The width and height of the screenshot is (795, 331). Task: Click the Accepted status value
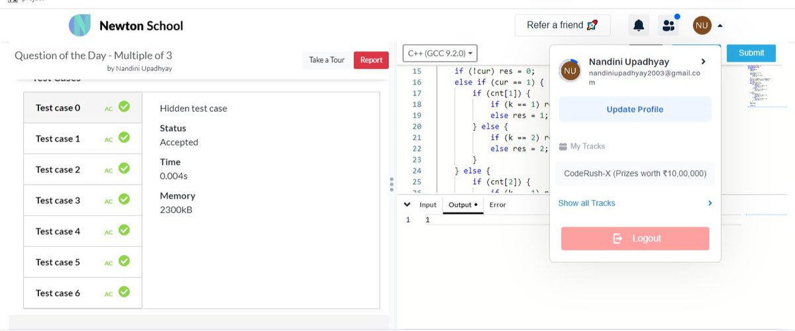point(179,142)
